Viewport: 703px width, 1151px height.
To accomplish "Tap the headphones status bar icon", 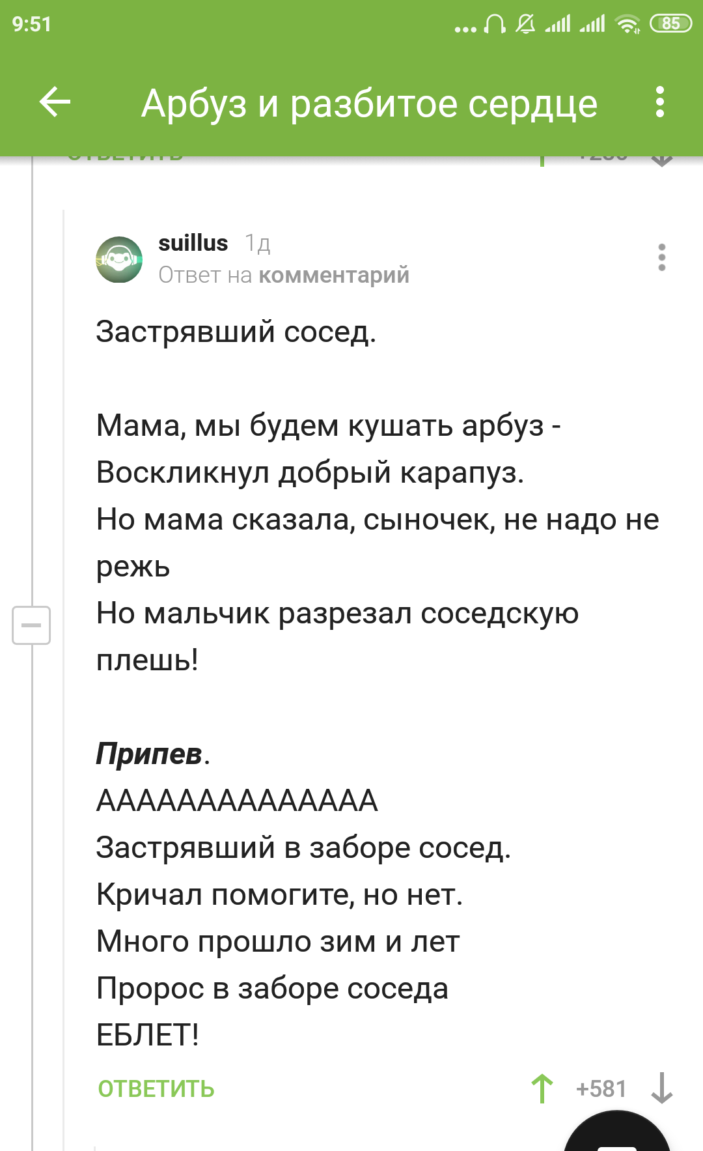I will [x=495, y=24].
